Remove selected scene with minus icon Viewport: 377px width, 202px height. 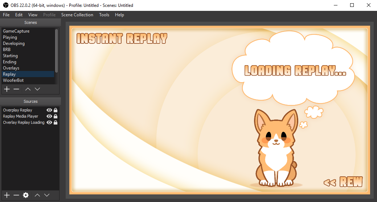coord(16,89)
